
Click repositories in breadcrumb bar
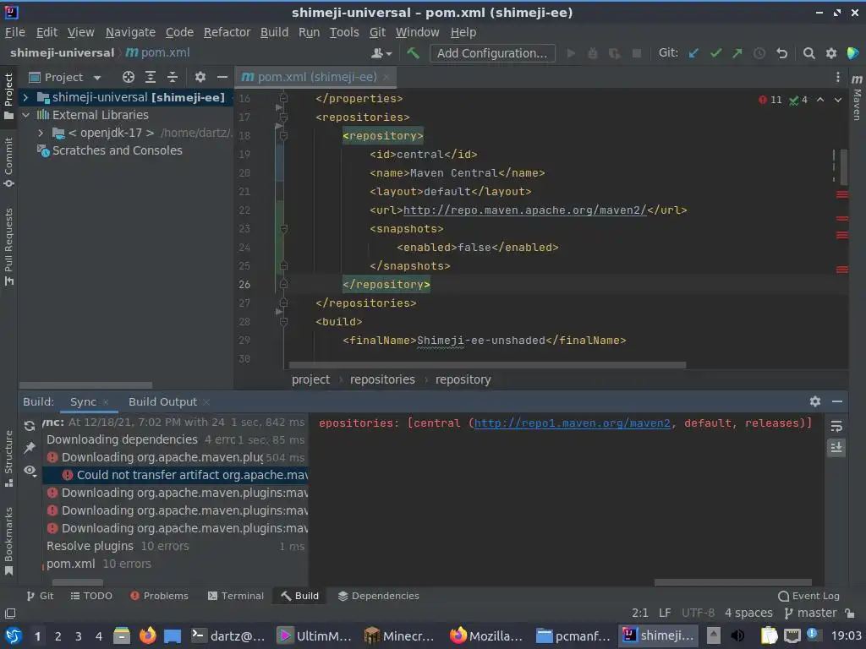coord(382,379)
